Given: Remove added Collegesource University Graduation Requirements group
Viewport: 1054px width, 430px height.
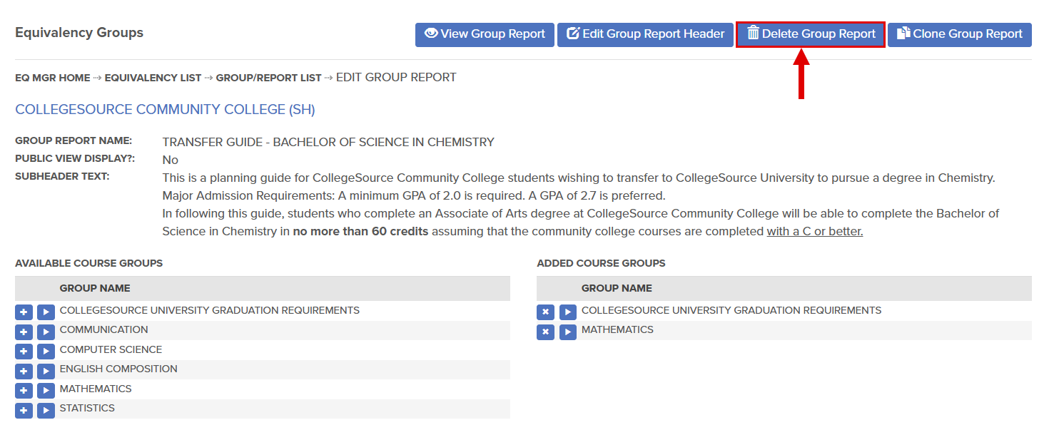Looking at the screenshot, I should point(545,312).
